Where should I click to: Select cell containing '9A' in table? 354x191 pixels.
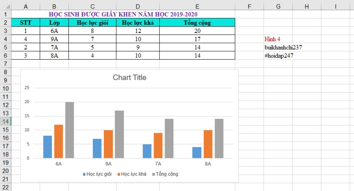(54, 39)
